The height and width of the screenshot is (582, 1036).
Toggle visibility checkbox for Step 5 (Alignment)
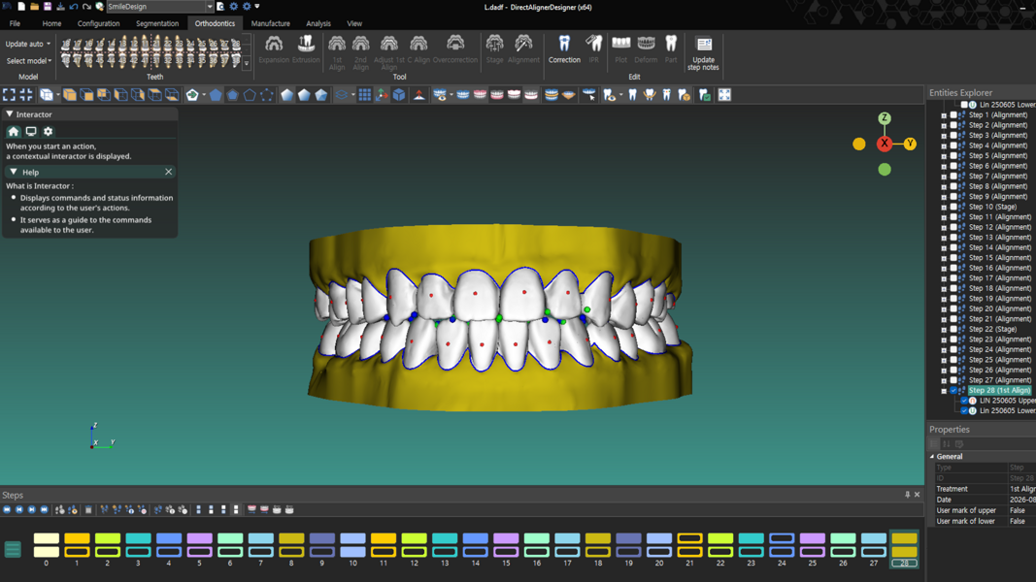tap(953, 156)
